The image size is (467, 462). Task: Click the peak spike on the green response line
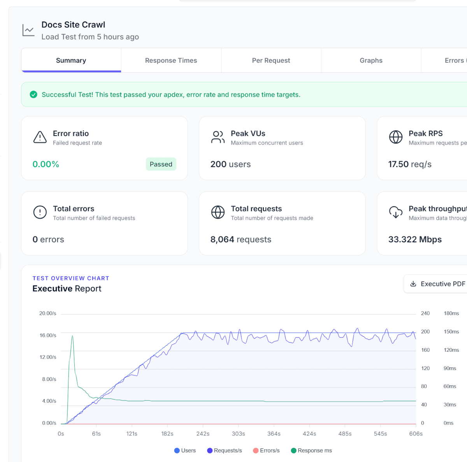[x=73, y=335]
